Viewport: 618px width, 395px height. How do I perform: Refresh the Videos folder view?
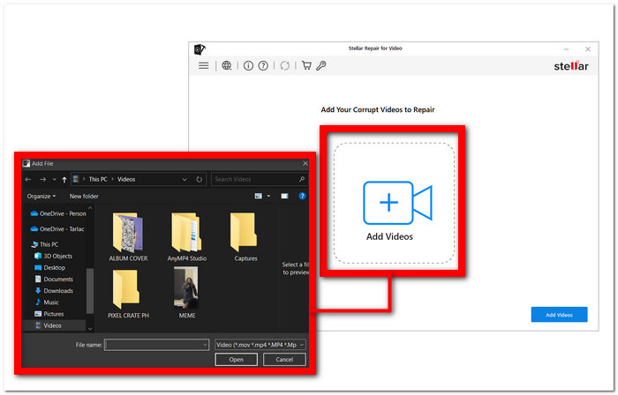(199, 179)
